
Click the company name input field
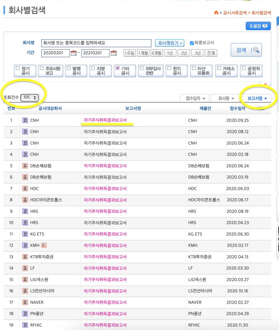[x=96, y=43]
